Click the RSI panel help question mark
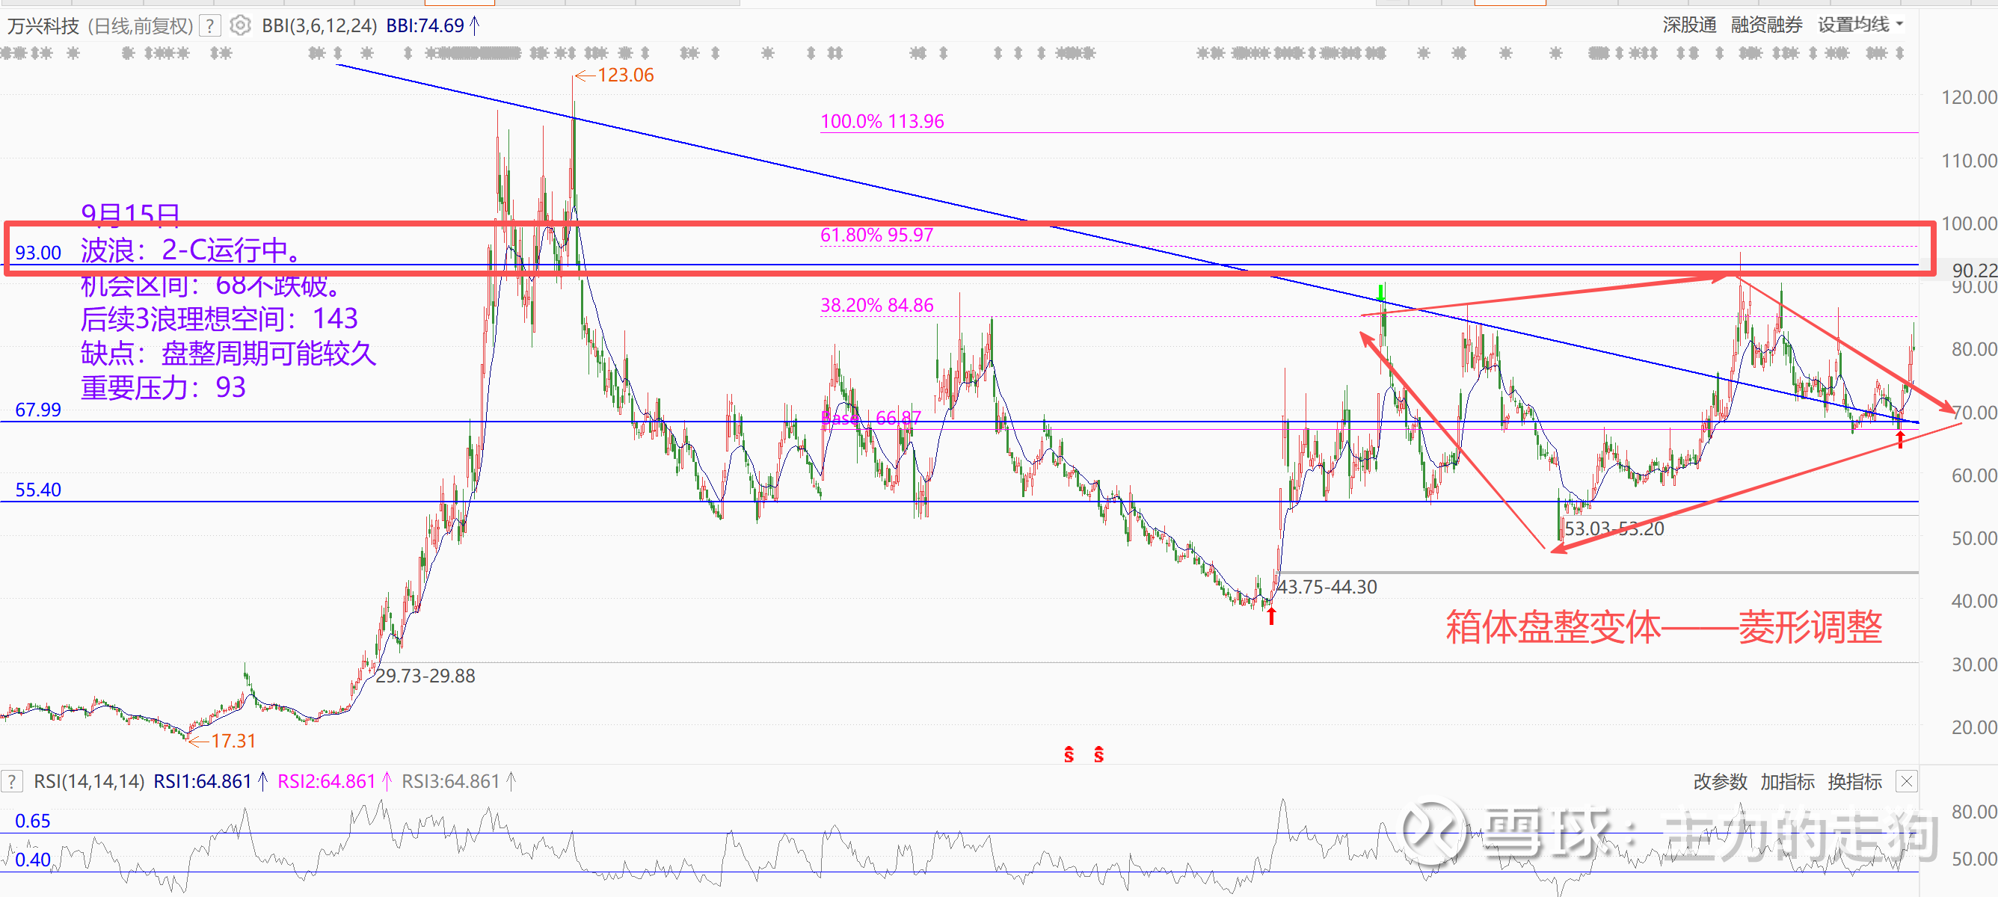Viewport: 1998px width, 897px height. [12, 780]
